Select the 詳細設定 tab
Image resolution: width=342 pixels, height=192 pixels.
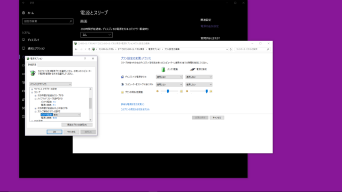point(32,65)
